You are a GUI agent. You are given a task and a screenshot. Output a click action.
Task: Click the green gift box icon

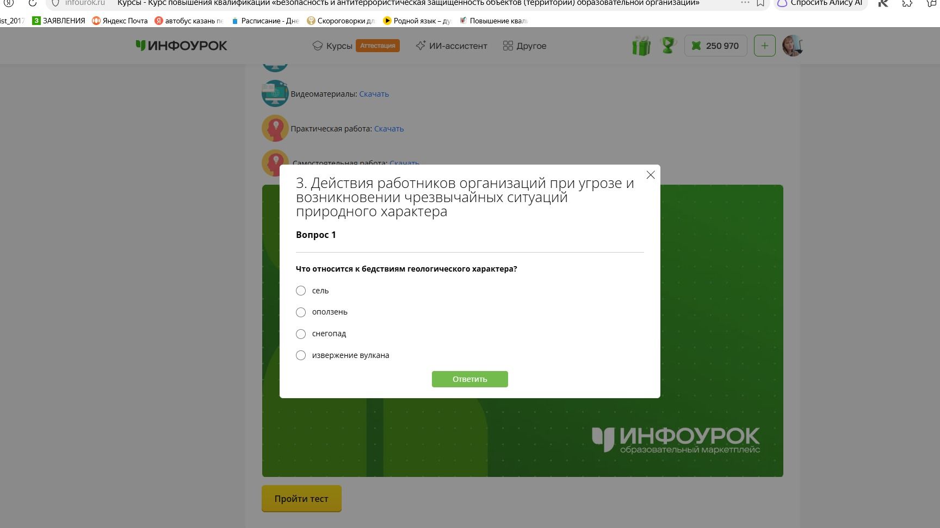pos(641,46)
